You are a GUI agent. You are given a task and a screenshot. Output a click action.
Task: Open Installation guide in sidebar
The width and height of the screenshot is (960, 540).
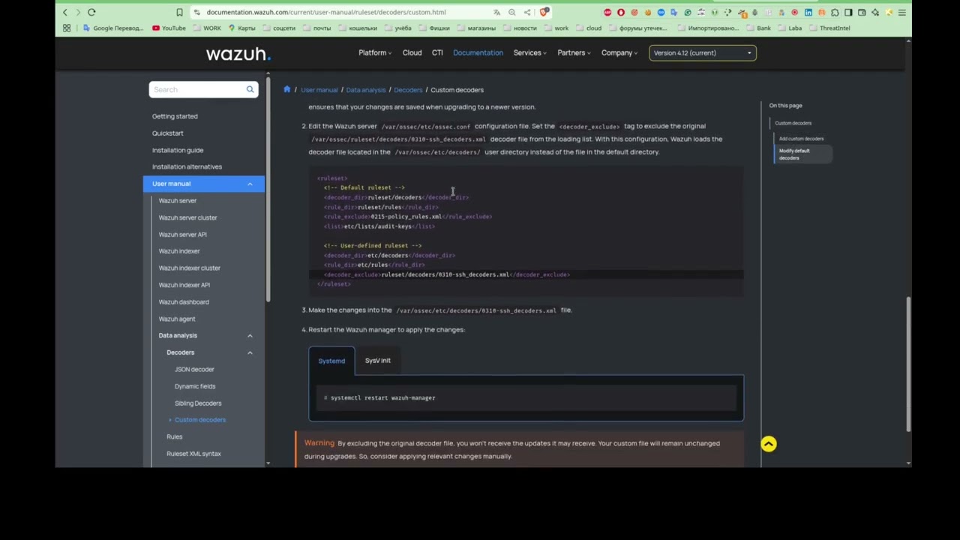click(x=178, y=150)
